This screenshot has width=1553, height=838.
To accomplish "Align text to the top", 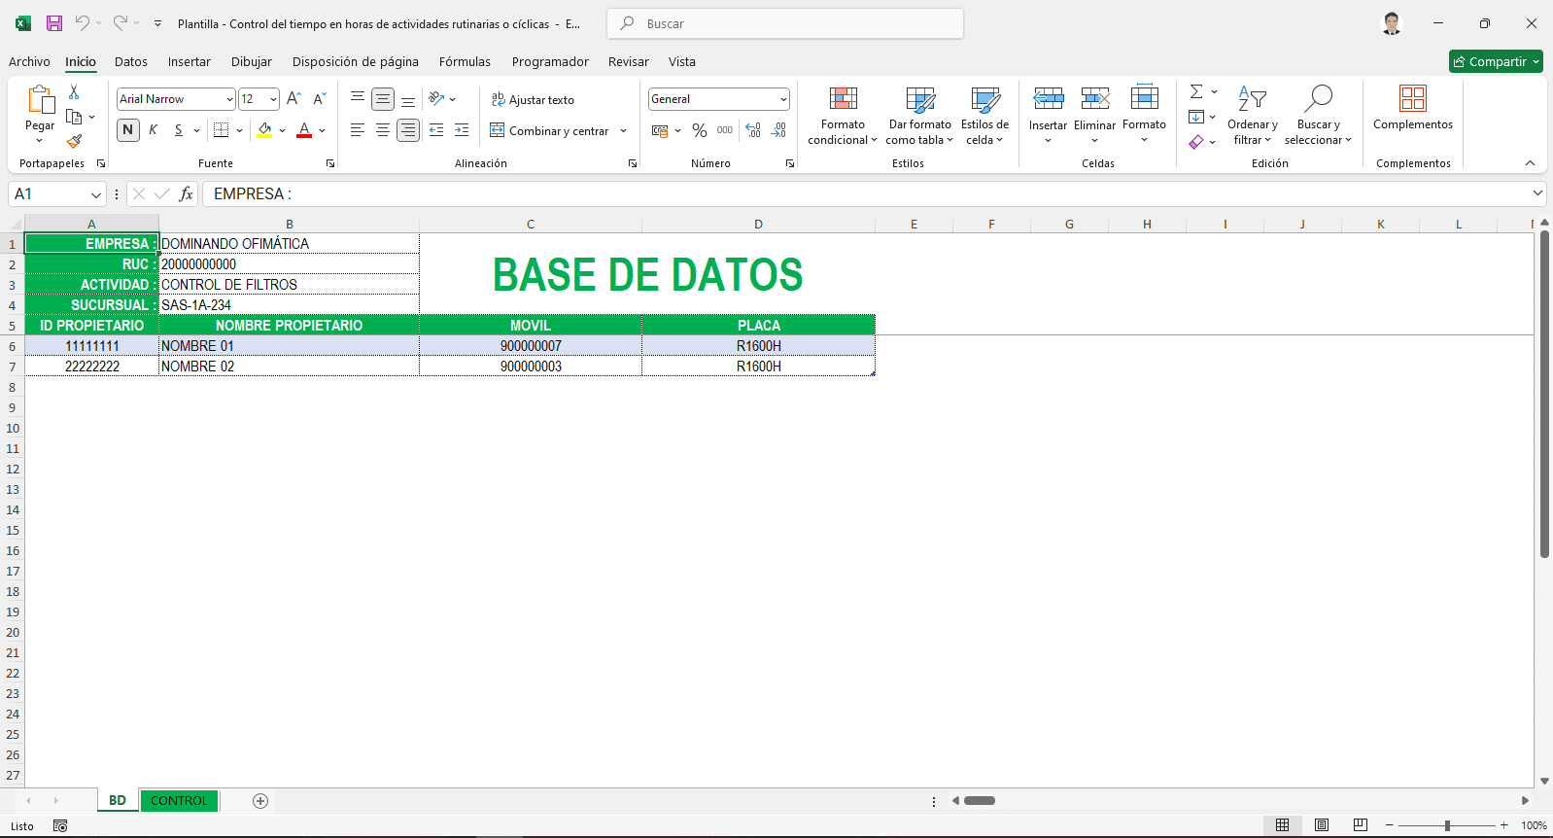I will (x=358, y=99).
